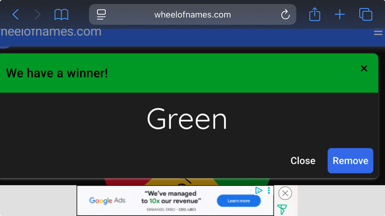385x216 pixels.
Task: Show all open tabs overview icon
Action: pyautogui.click(x=366, y=14)
